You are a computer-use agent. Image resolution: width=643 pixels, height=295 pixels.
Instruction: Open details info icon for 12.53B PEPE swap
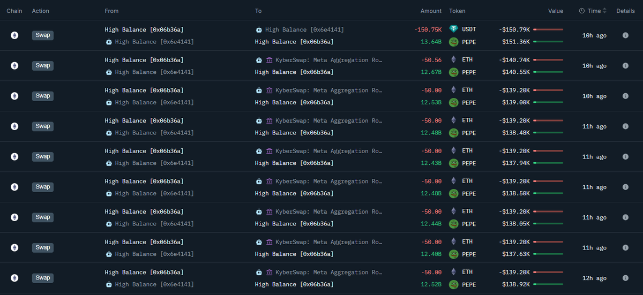[x=625, y=96]
